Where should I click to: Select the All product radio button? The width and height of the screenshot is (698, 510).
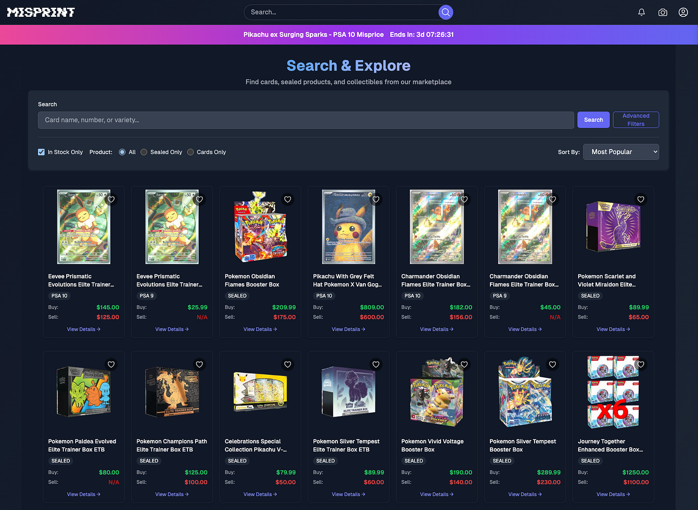122,152
